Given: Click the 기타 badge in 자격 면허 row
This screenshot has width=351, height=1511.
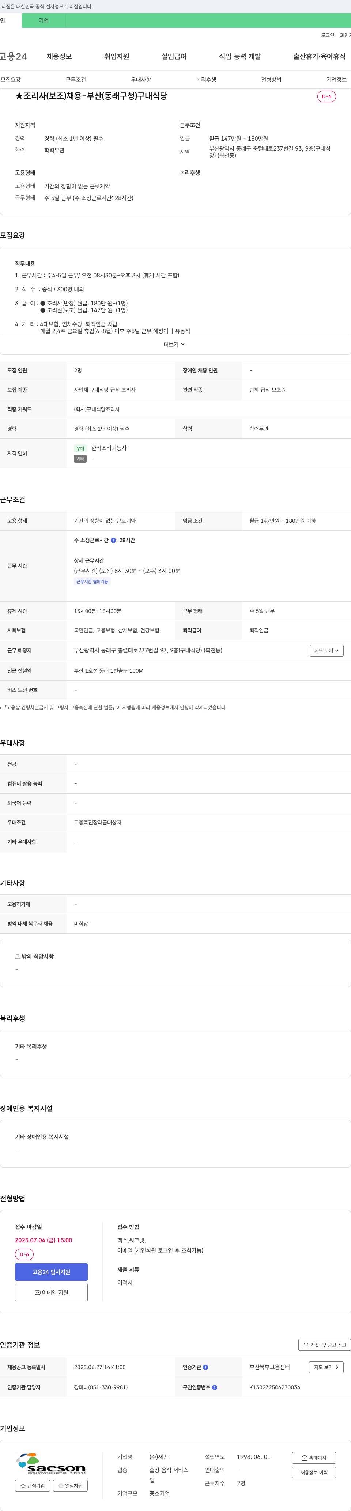Looking at the screenshot, I should (x=80, y=459).
